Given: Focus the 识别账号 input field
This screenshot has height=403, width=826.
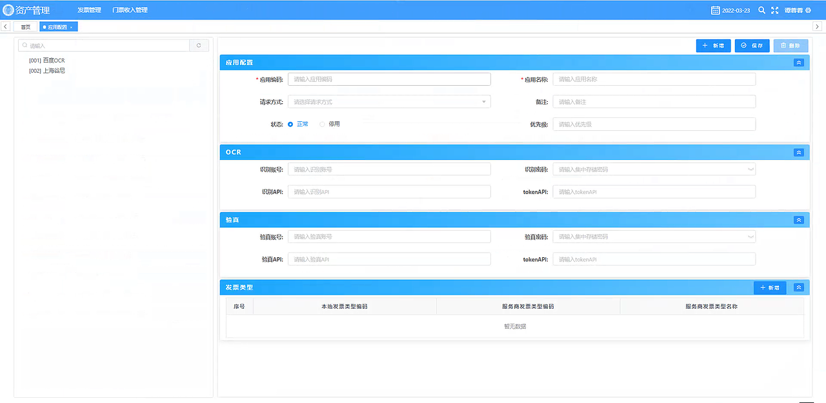Looking at the screenshot, I should (389, 170).
